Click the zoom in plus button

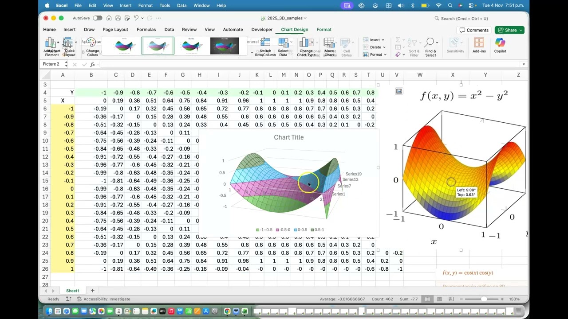pyautogui.click(x=502, y=299)
